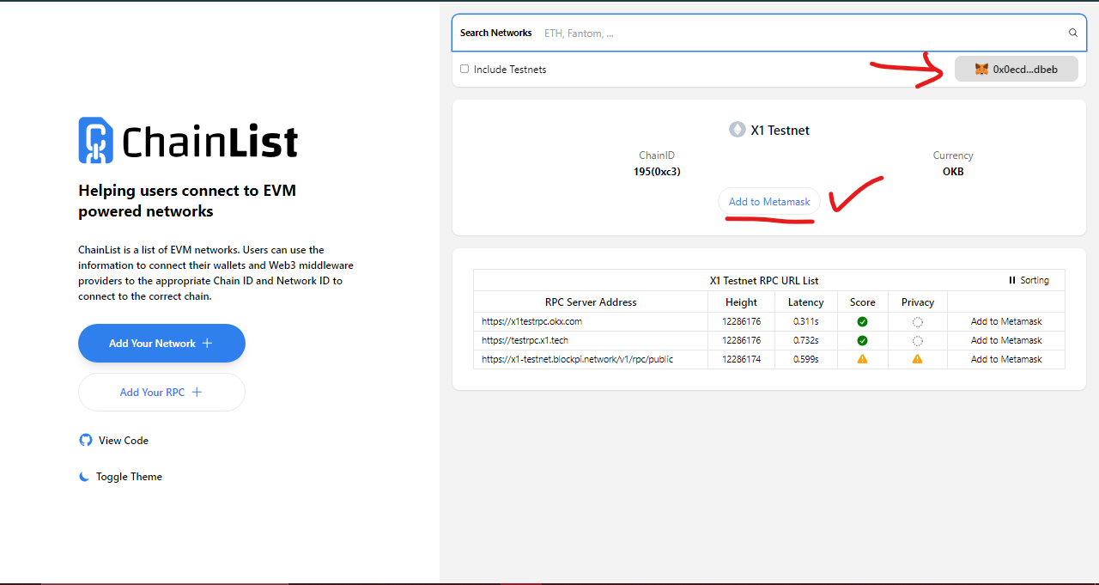Click the Score column header
Image resolution: width=1099 pixels, height=585 pixels.
(862, 302)
